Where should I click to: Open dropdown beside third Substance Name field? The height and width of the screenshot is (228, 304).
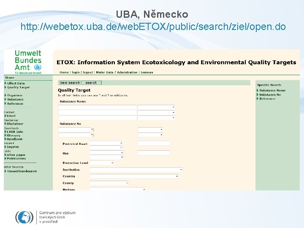156,118
